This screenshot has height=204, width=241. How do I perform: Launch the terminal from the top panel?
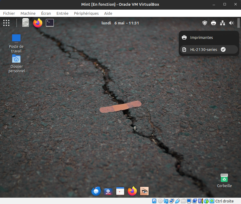coord(50,23)
